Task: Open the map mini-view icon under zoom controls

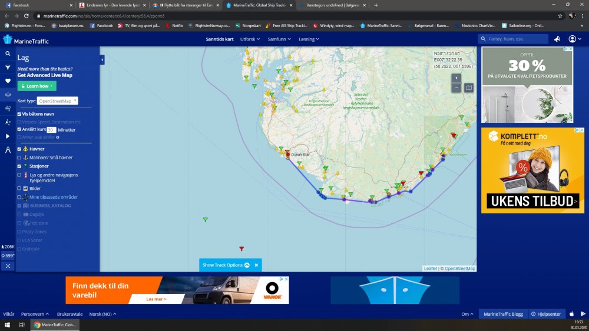Action: point(469,88)
